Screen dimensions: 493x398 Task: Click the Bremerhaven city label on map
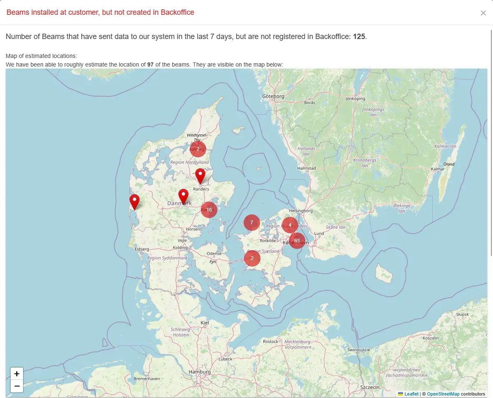pyautogui.click(x=147, y=378)
